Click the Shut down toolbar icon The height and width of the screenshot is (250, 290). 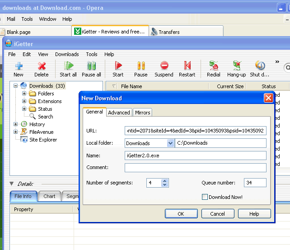260,66
